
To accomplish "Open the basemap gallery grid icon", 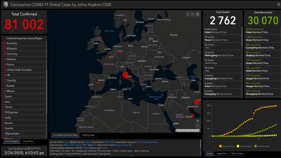I will [x=198, y=14].
